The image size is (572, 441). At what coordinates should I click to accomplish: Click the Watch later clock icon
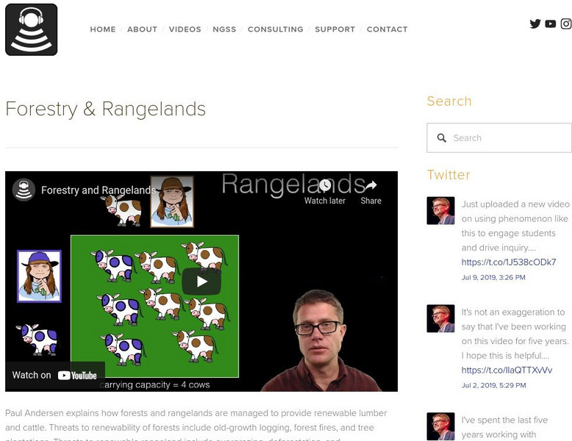[x=325, y=185]
